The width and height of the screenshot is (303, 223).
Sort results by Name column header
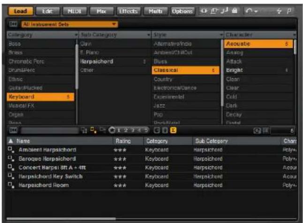[60, 141]
